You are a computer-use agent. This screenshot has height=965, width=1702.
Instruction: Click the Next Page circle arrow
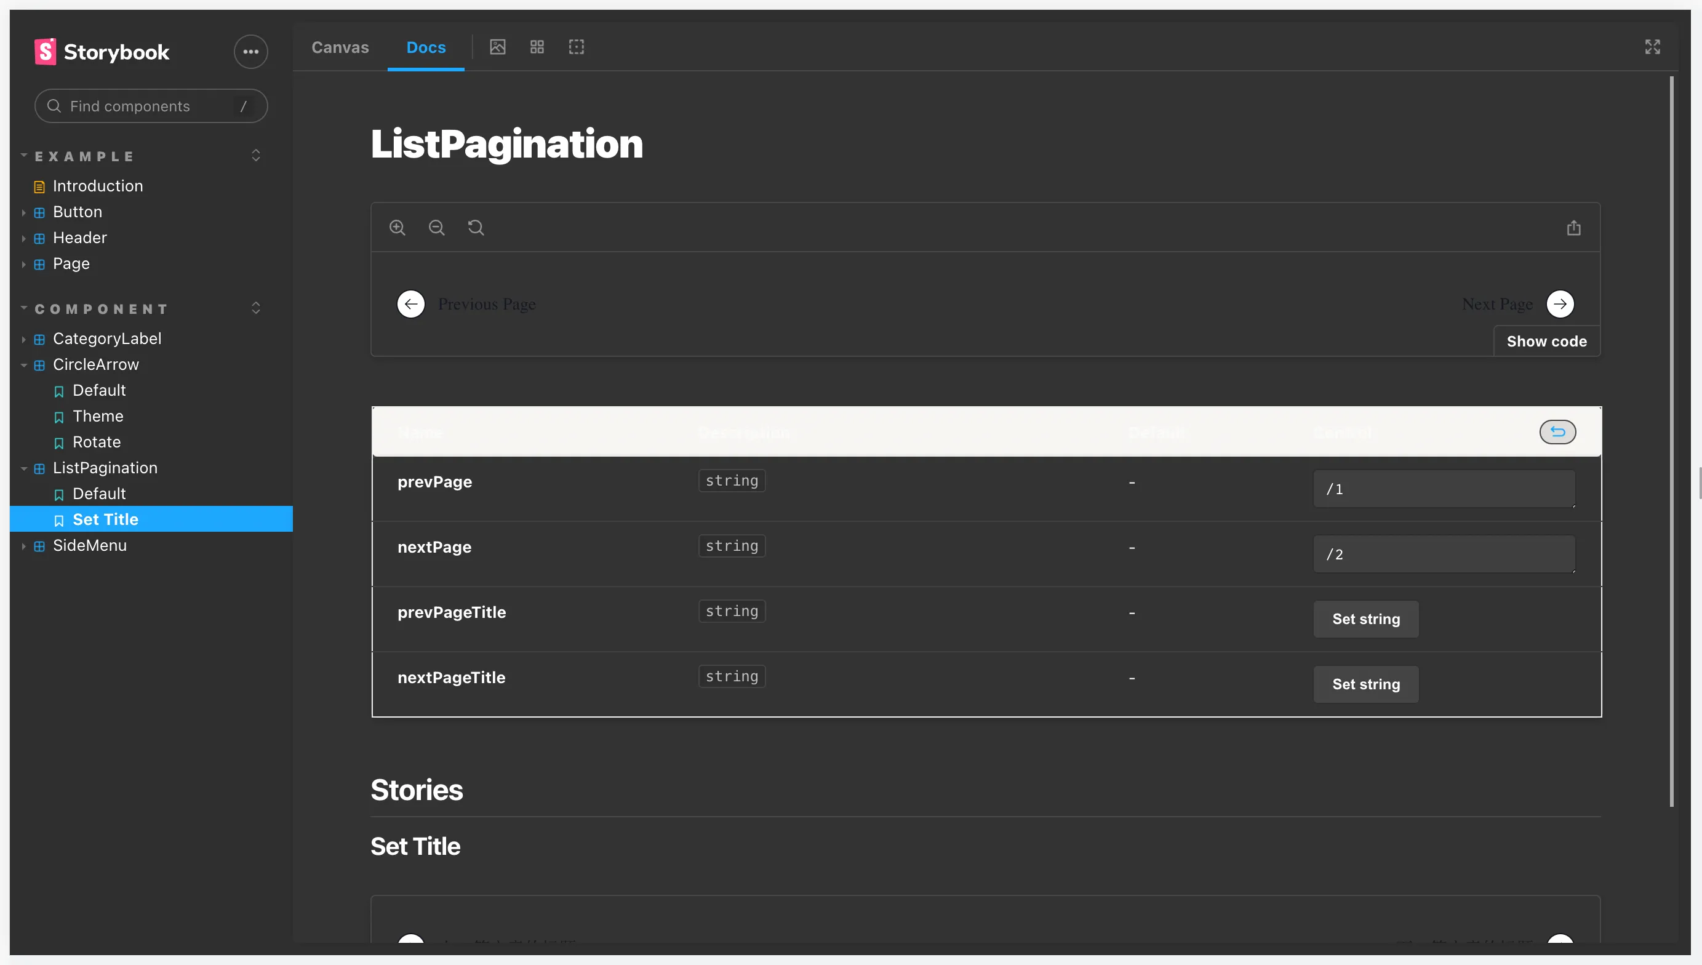(1560, 304)
